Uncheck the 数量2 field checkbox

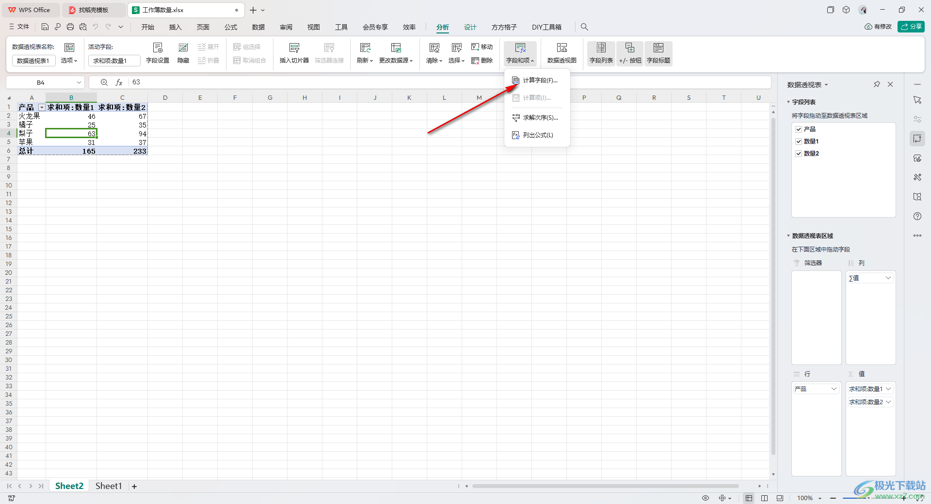point(799,154)
